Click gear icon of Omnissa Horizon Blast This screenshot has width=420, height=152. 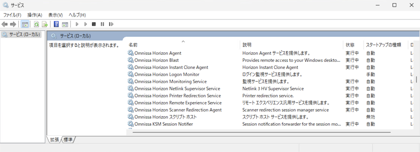[x=130, y=60]
